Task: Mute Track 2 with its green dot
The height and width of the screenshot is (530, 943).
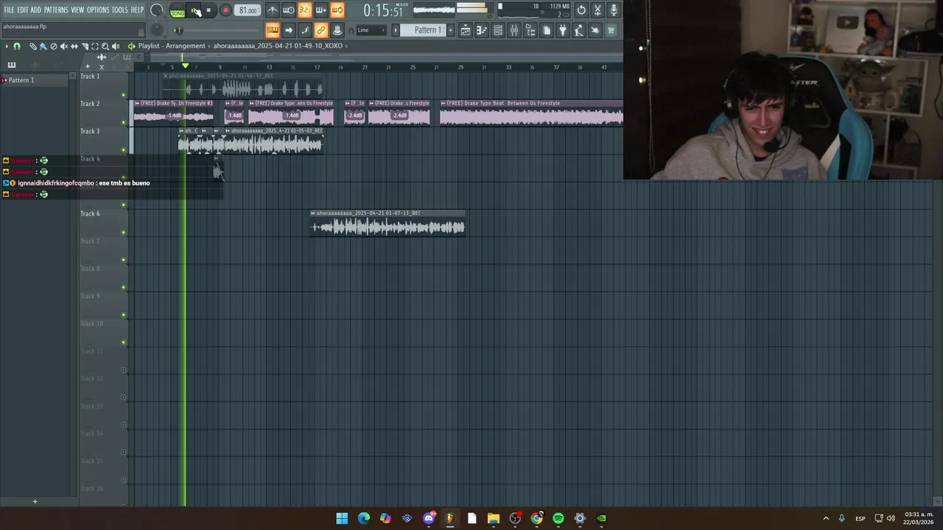Action: [123, 122]
